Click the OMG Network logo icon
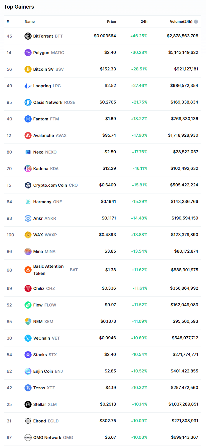Screen dimensions: 206x447 pyautogui.click(x=28, y=438)
